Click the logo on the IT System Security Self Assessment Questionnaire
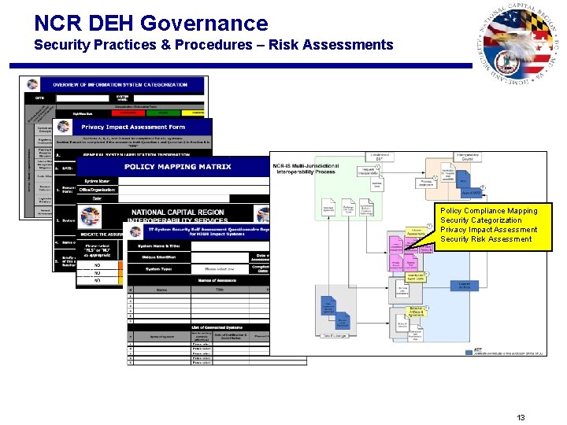The height and width of the screenshot is (425, 567). click(x=135, y=231)
